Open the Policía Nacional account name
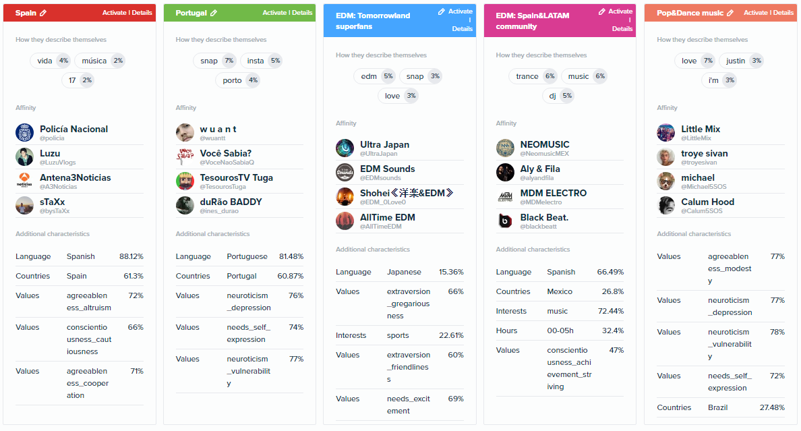 pos(74,130)
